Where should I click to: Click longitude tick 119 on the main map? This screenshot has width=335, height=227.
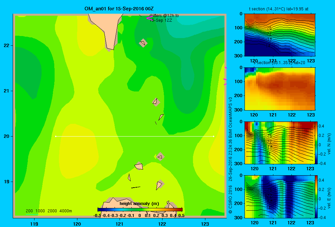[35, 224]
